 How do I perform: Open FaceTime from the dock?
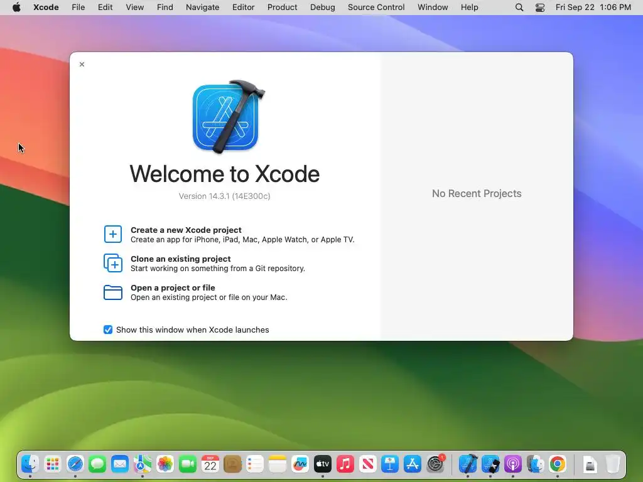point(187,464)
